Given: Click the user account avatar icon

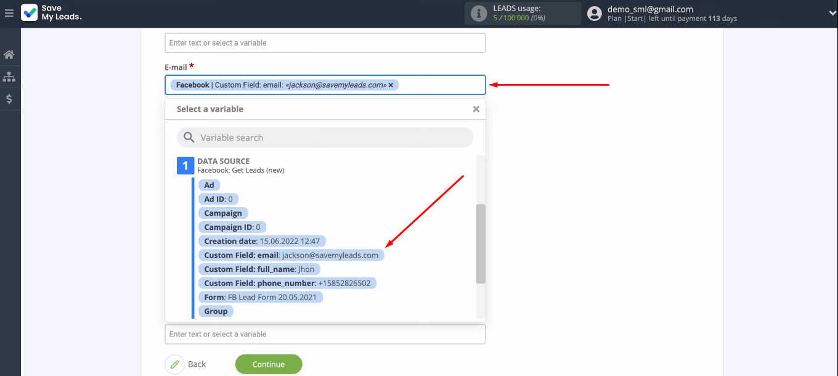Looking at the screenshot, I should 595,14.
